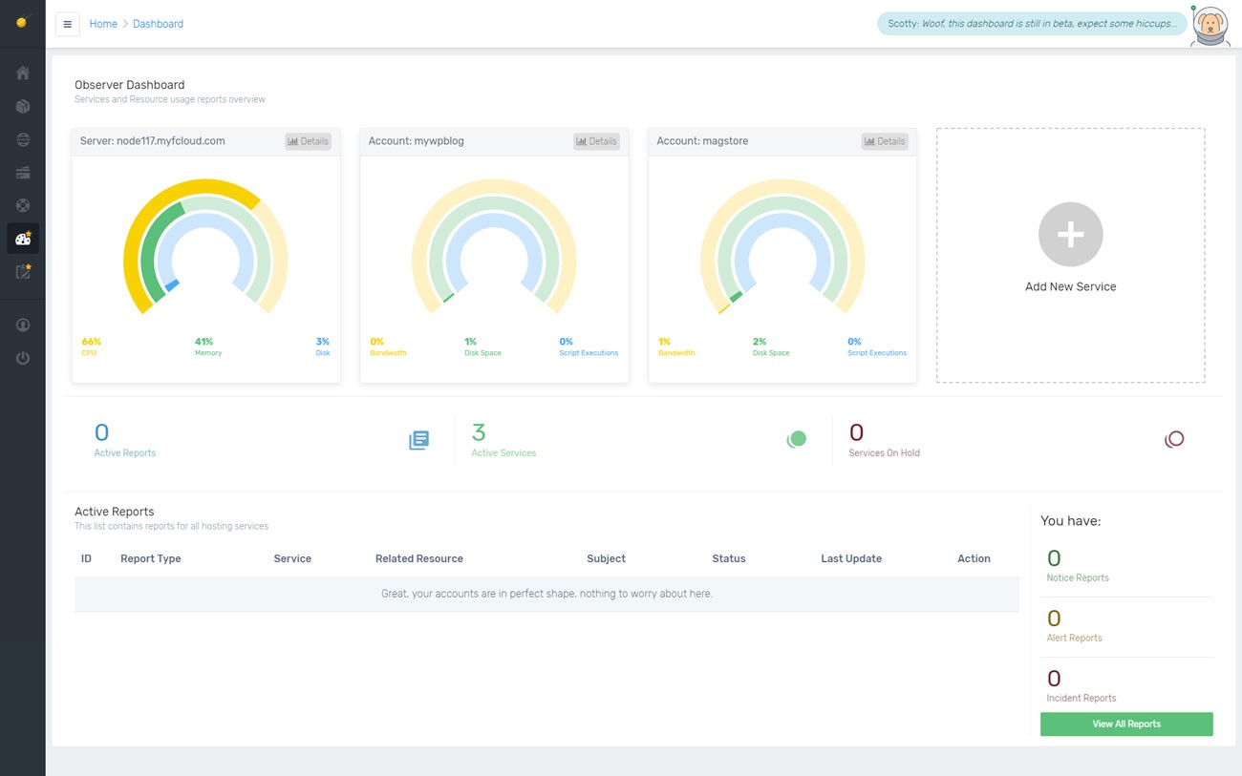Click the Active Reports list icon
The width and height of the screenshot is (1242, 776).
pyautogui.click(x=418, y=440)
